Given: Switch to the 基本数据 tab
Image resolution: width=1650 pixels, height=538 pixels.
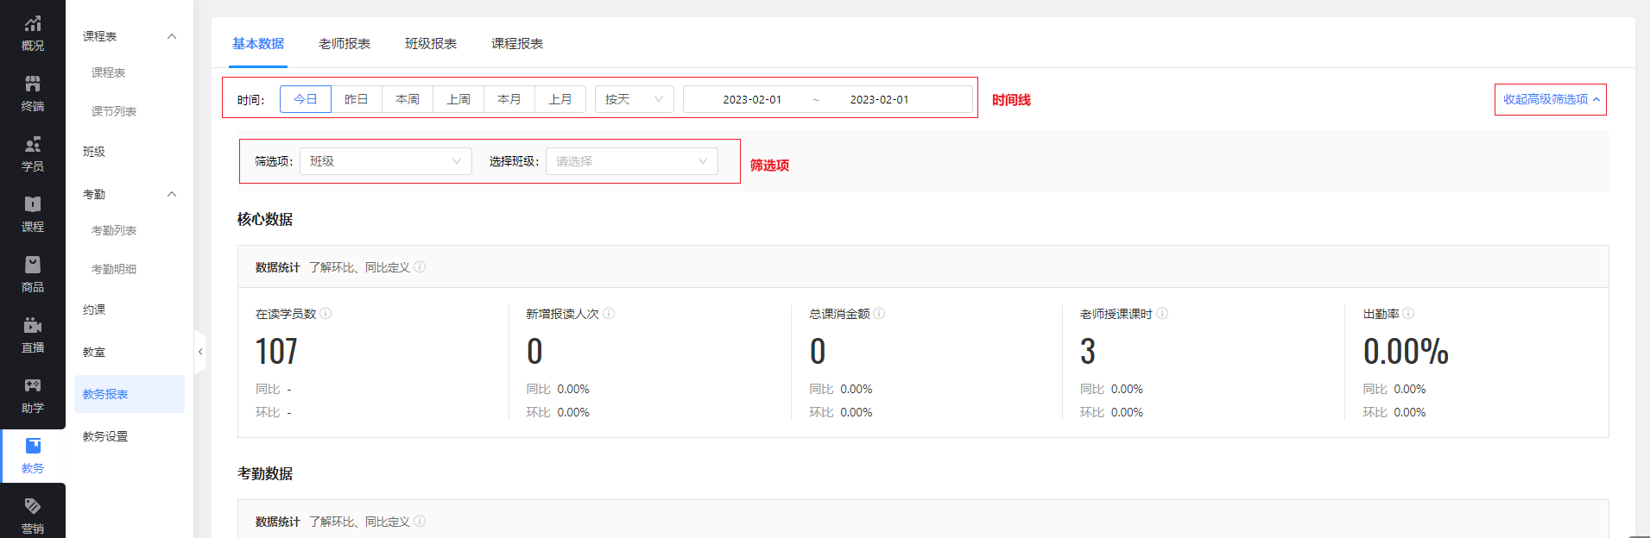Looking at the screenshot, I should (x=258, y=44).
